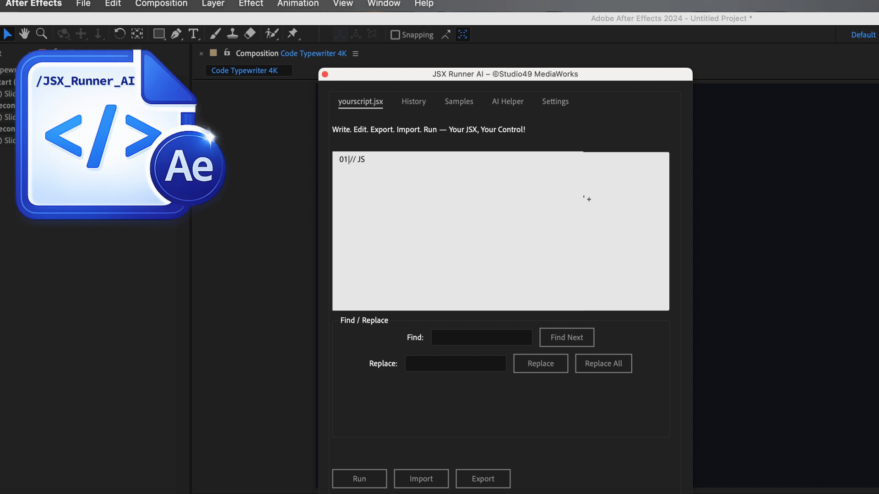Open the AI Helper tab
Screen dimensions: 879x494
(508, 102)
